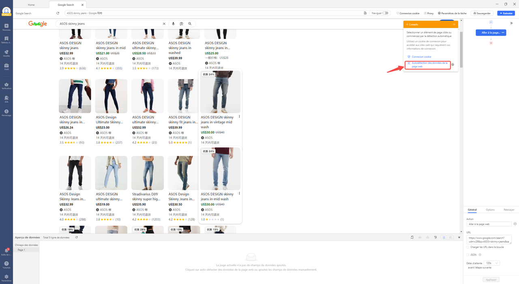Open the Tableau de bord sidebar icon
The width and height of the screenshot is (519, 284).
point(6,39)
